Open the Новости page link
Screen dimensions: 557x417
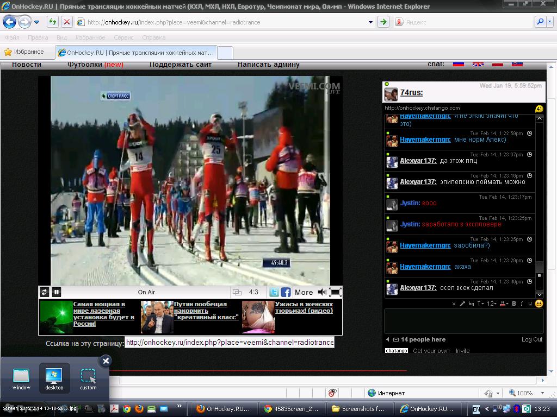pos(27,65)
